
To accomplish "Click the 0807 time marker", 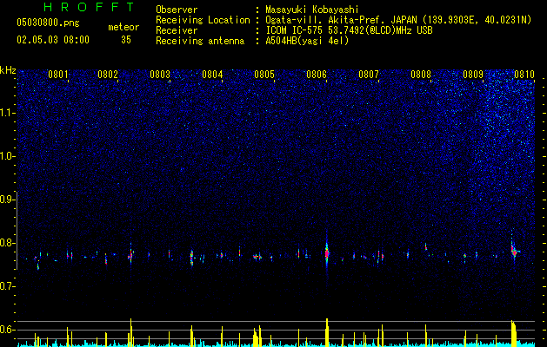I will click(369, 75).
